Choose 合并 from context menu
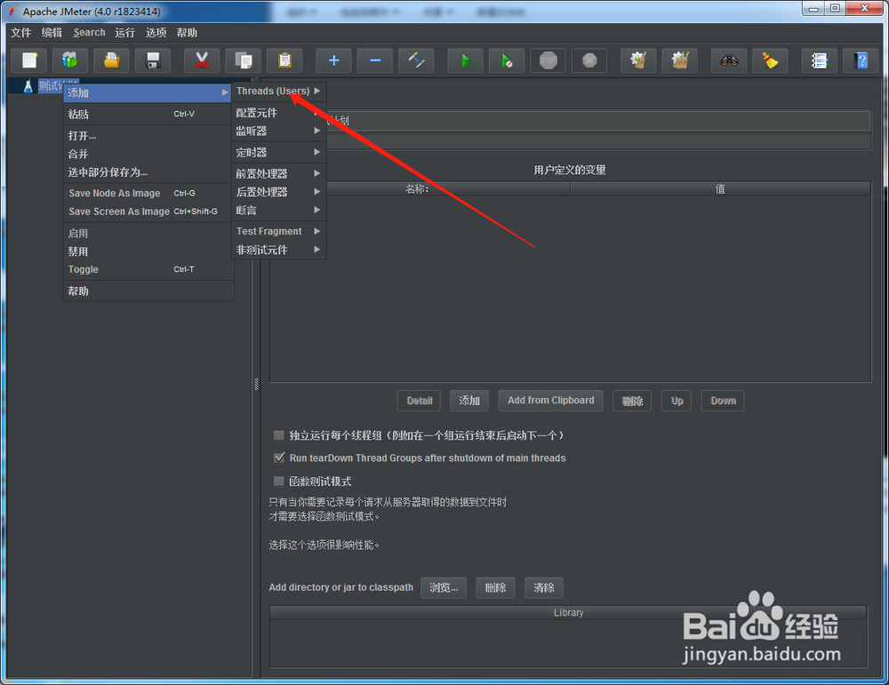 point(148,154)
